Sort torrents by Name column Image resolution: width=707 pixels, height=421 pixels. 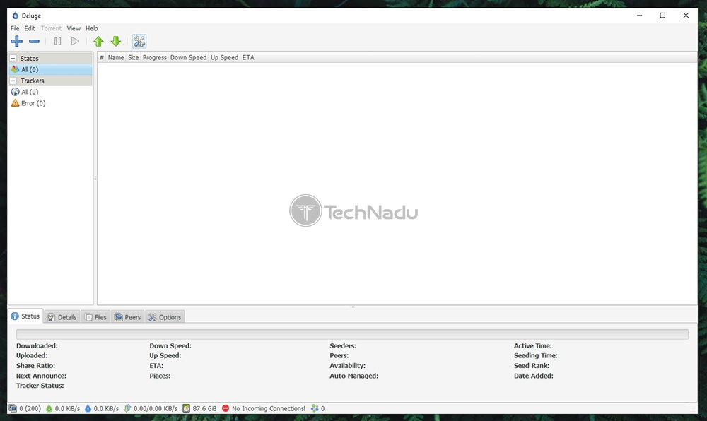pos(116,58)
